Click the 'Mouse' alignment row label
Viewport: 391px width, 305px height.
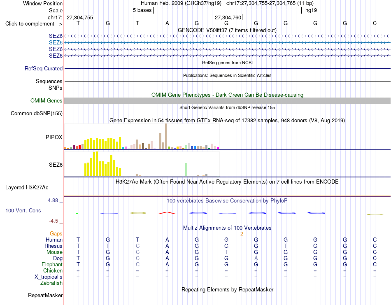coord(54,252)
